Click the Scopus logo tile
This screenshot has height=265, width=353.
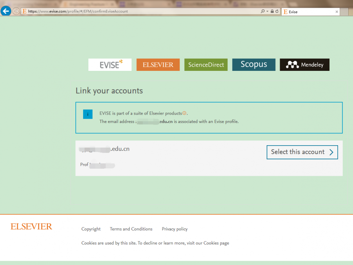[254, 65]
